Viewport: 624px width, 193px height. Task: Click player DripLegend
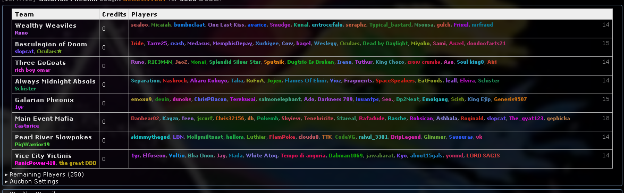coord(406,137)
